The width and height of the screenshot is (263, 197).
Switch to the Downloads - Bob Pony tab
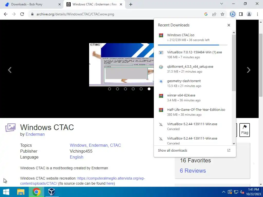click(32, 4)
